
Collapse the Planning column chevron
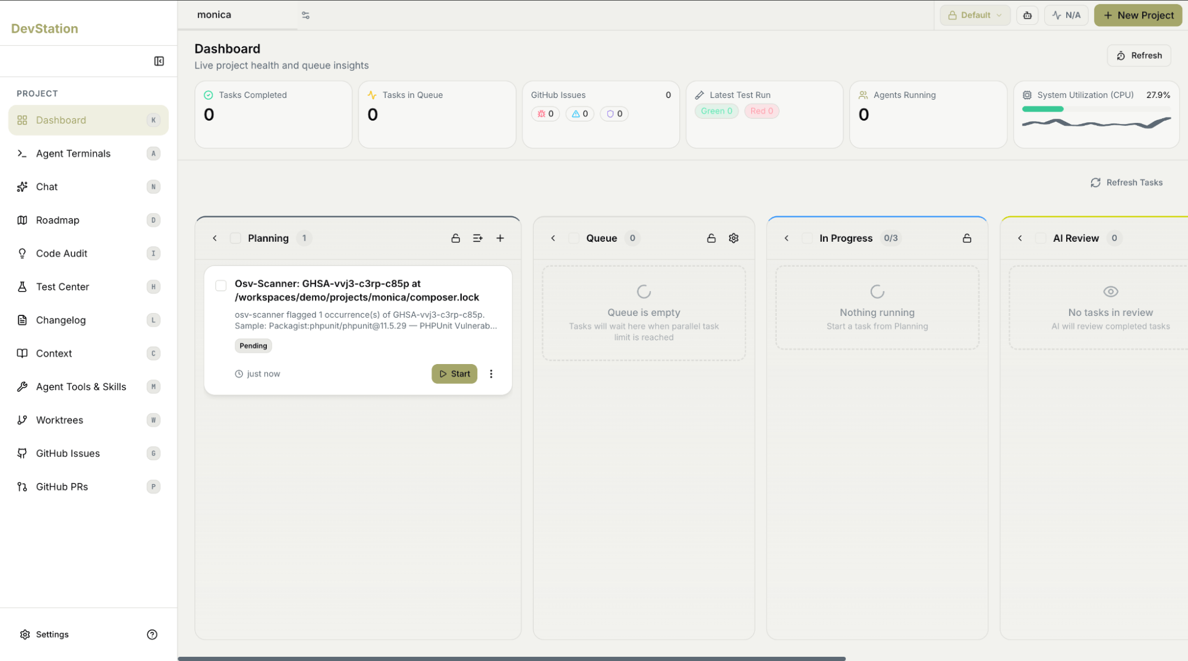tap(215, 238)
